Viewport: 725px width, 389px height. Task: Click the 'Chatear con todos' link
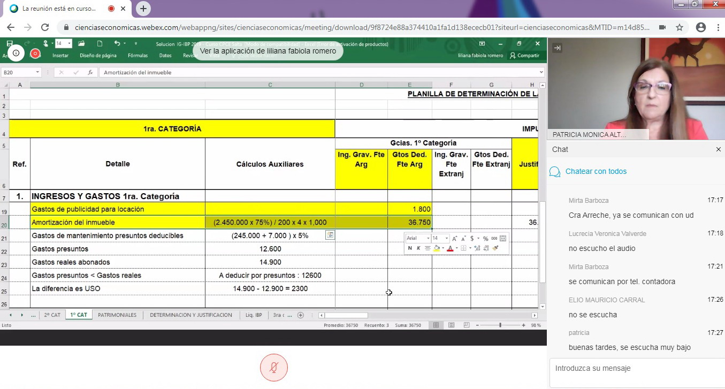(596, 171)
